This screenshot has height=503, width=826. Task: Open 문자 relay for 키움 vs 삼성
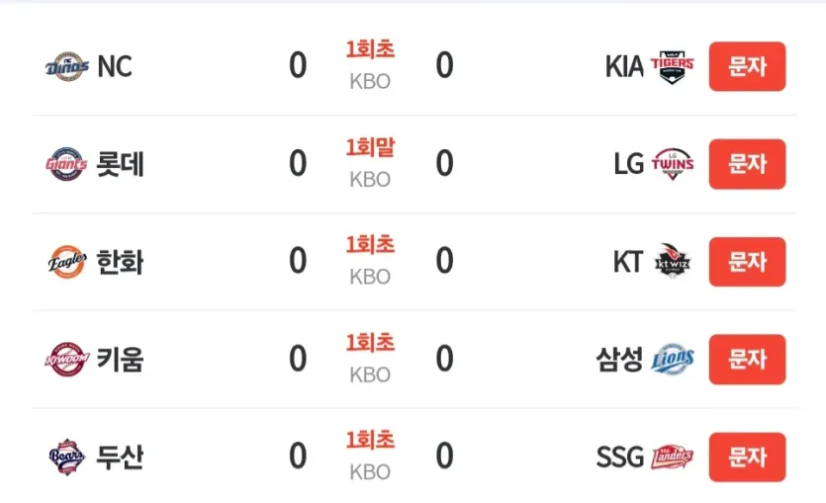747,360
